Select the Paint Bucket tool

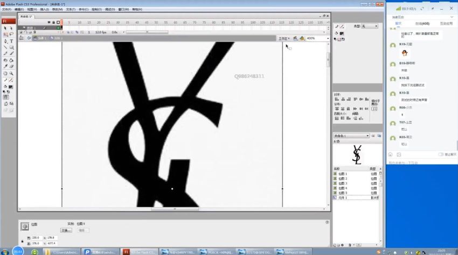pyautogui.click(x=11, y=60)
